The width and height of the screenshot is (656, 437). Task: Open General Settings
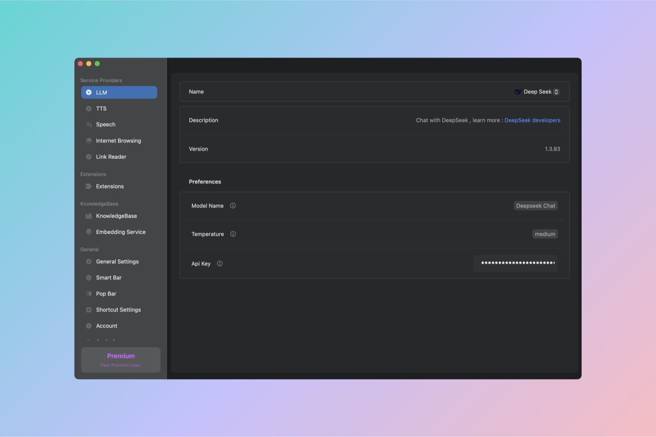click(x=119, y=262)
